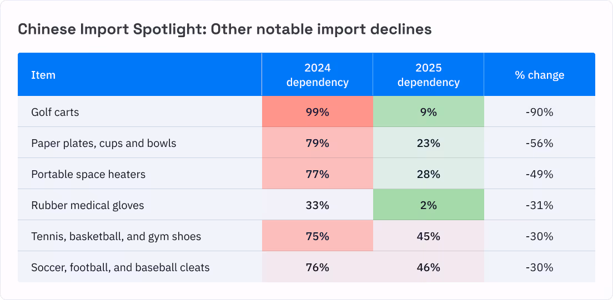Screen dimensions: 613x300
Task: Click the -90% change value
Action: [540, 113]
